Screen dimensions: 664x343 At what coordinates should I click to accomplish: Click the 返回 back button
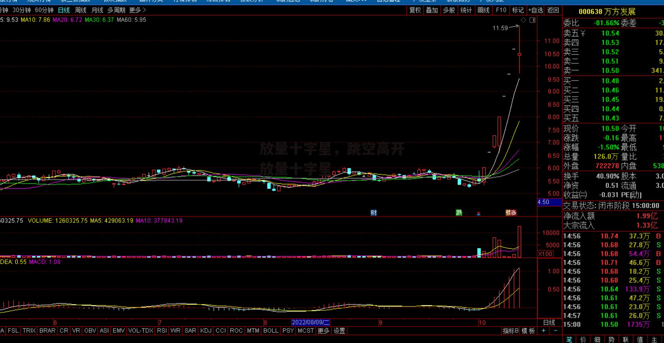553,10
